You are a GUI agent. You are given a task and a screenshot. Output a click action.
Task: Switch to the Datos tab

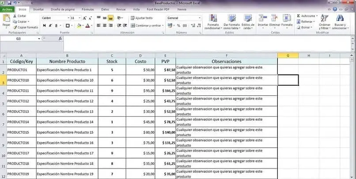point(105,10)
